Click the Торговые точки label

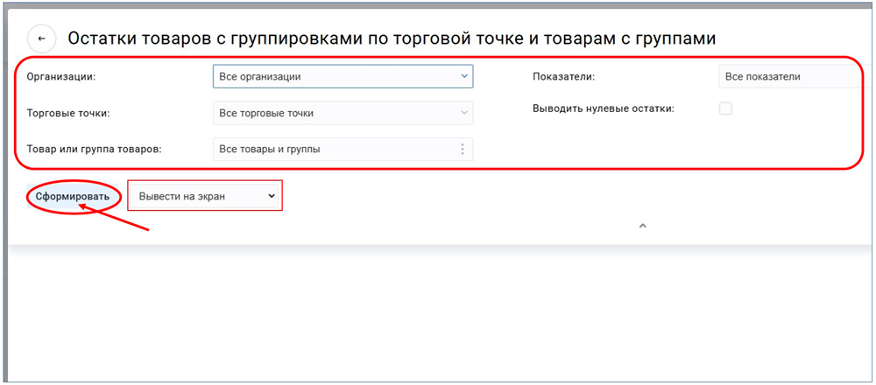(x=68, y=113)
